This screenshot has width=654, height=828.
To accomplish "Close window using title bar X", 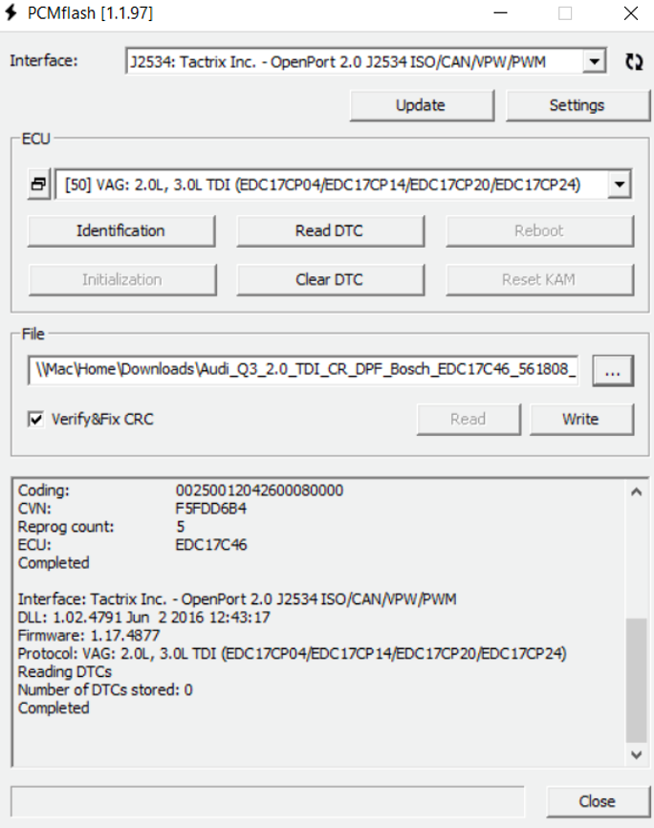I will pos(631,13).
